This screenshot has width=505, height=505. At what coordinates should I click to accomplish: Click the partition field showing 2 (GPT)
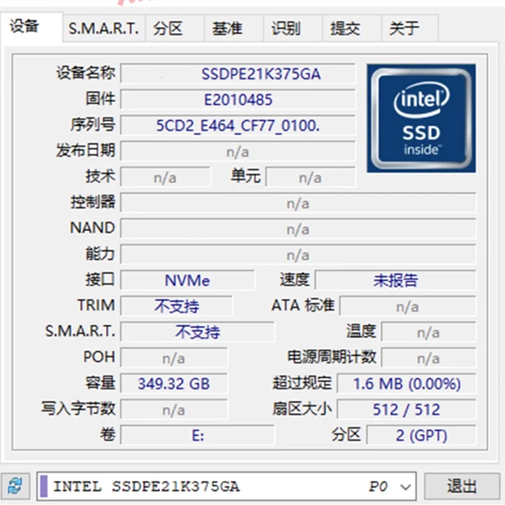(421, 435)
